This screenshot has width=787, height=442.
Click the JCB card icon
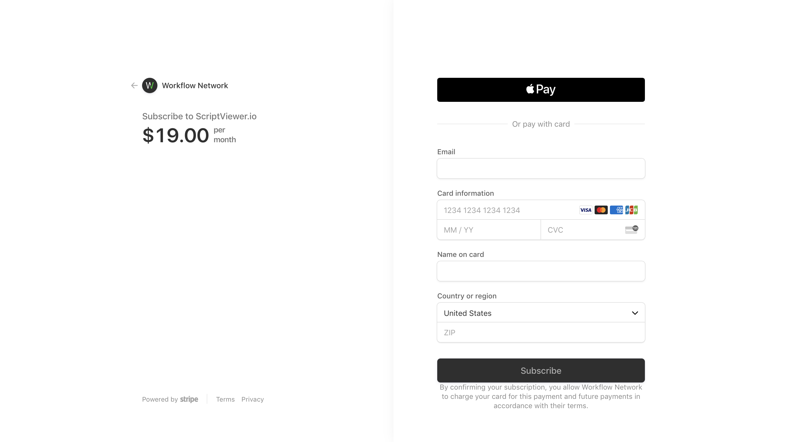click(632, 210)
